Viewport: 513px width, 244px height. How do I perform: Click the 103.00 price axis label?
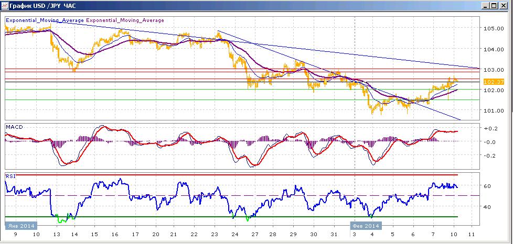click(x=494, y=70)
